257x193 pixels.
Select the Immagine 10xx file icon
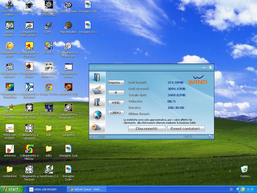pyautogui.click(x=88, y=27)
